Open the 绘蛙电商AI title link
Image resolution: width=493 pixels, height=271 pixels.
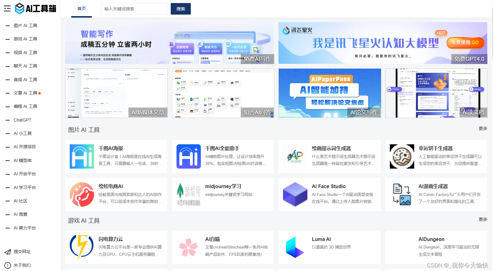point(111,186)
